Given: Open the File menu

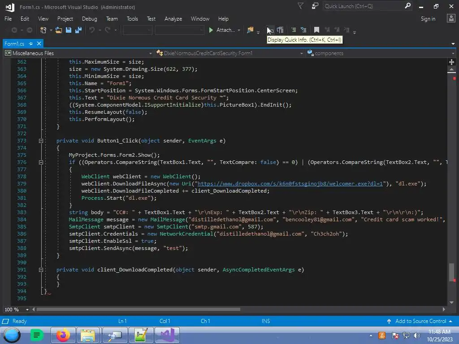Looking at the screenshot, I should coord(8,19).
